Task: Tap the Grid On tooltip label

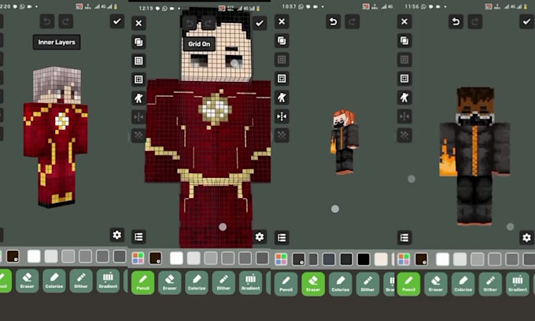Action: pyautogui.click(x=199, y=44)
